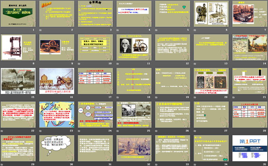The height and width of the screenshot is (166, 268).
Task: Choose slide 20 thumbnail with three pictures
Action: pos(211,81)
